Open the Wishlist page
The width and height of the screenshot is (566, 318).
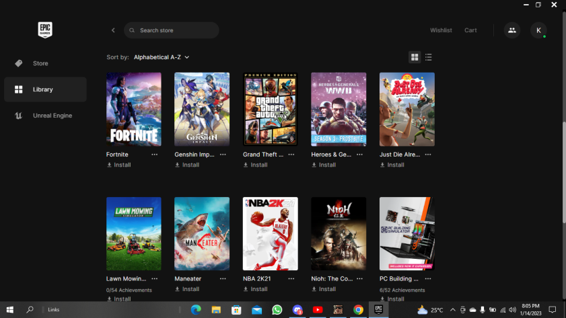pyautogui.click(x=441, y=30)
